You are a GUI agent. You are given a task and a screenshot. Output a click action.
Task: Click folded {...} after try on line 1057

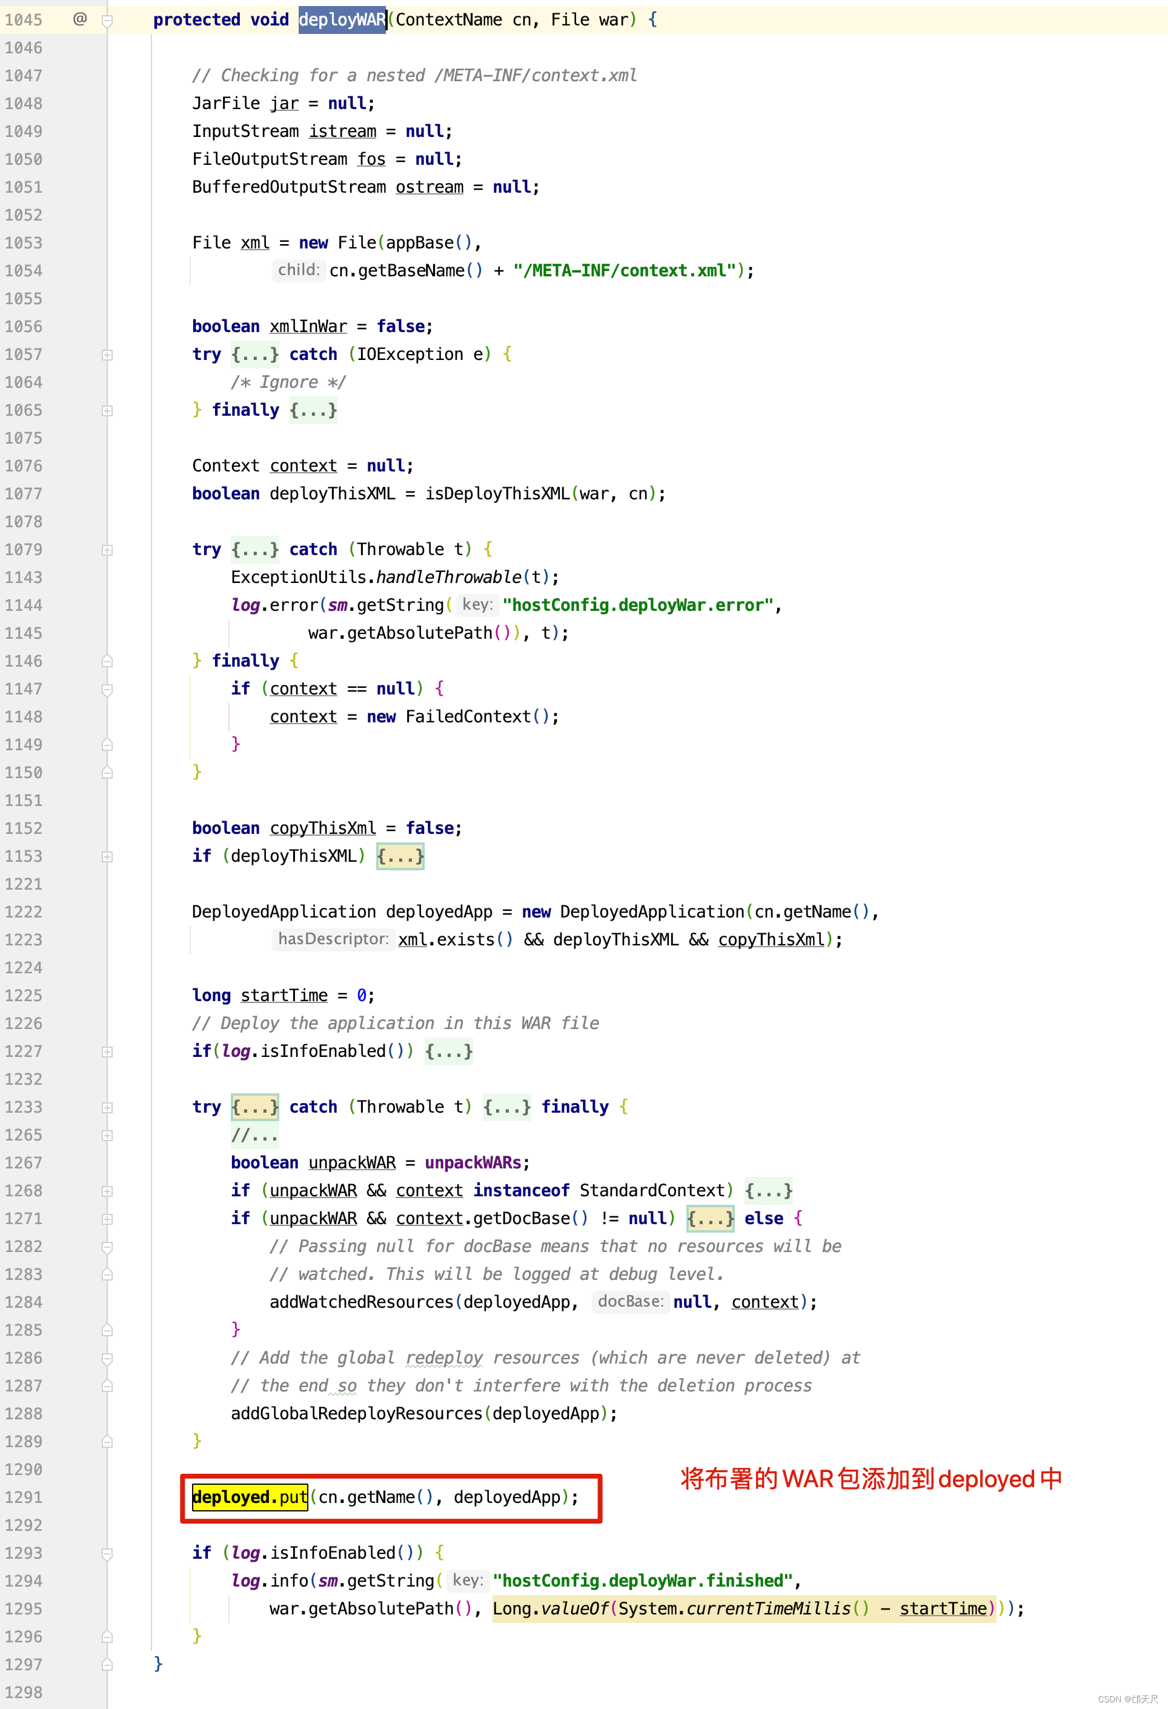pos(255,355)
